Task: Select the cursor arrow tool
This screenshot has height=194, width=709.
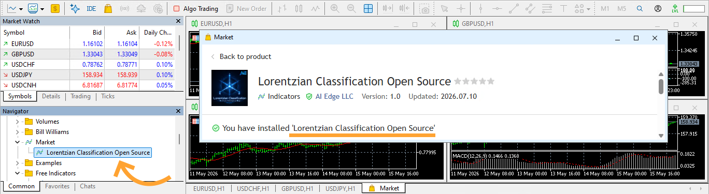Action: point(444,9)
